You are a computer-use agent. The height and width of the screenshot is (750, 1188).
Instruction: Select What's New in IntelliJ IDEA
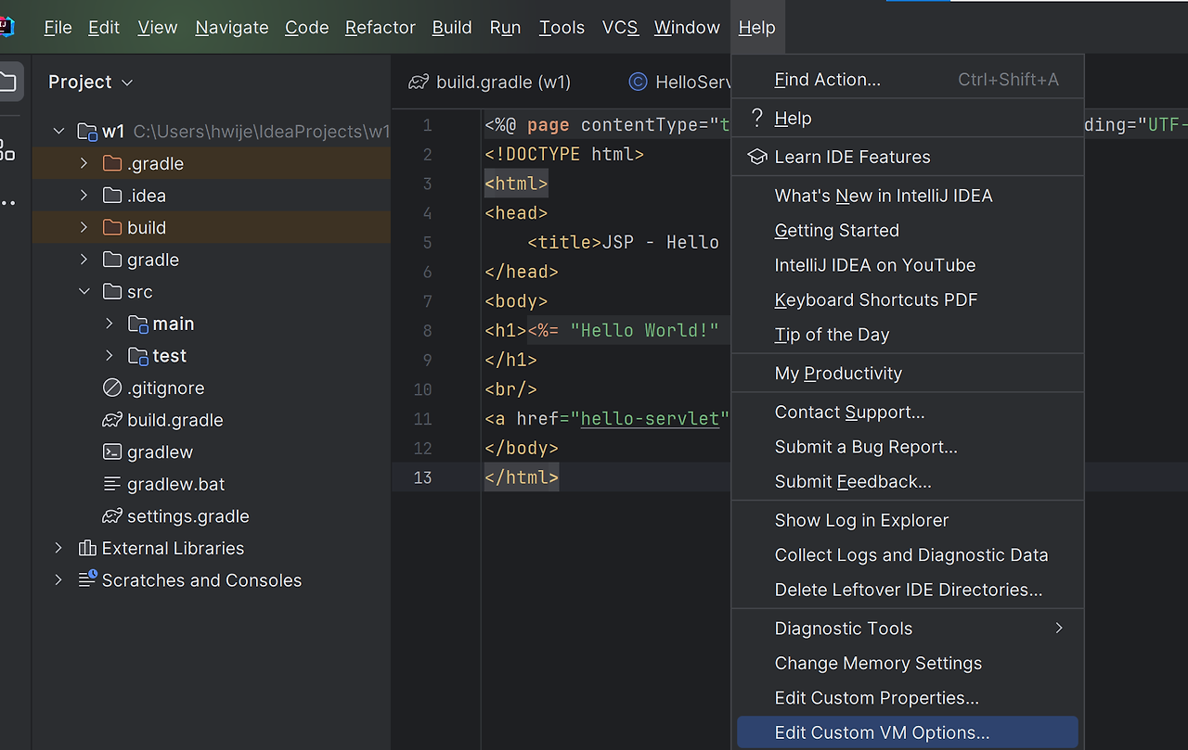908,196
